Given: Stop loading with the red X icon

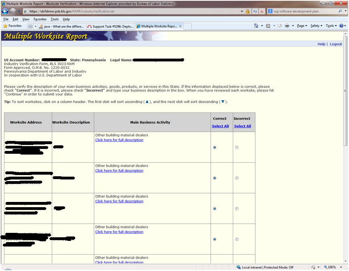Looking at the screenshot, I should (x=262, y=11).
